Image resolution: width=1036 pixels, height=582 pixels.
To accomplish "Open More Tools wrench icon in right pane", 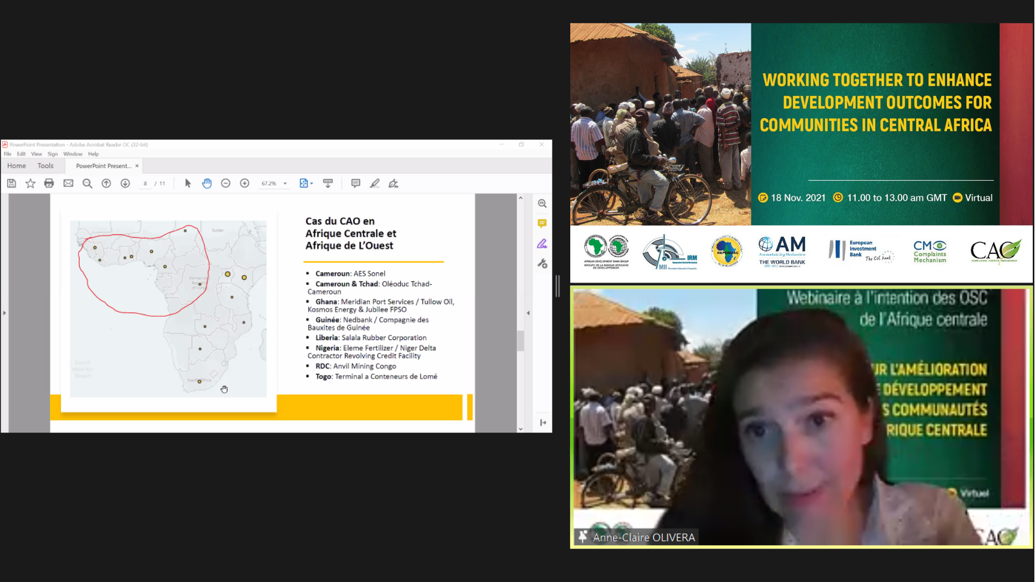I will click(542, 264).
